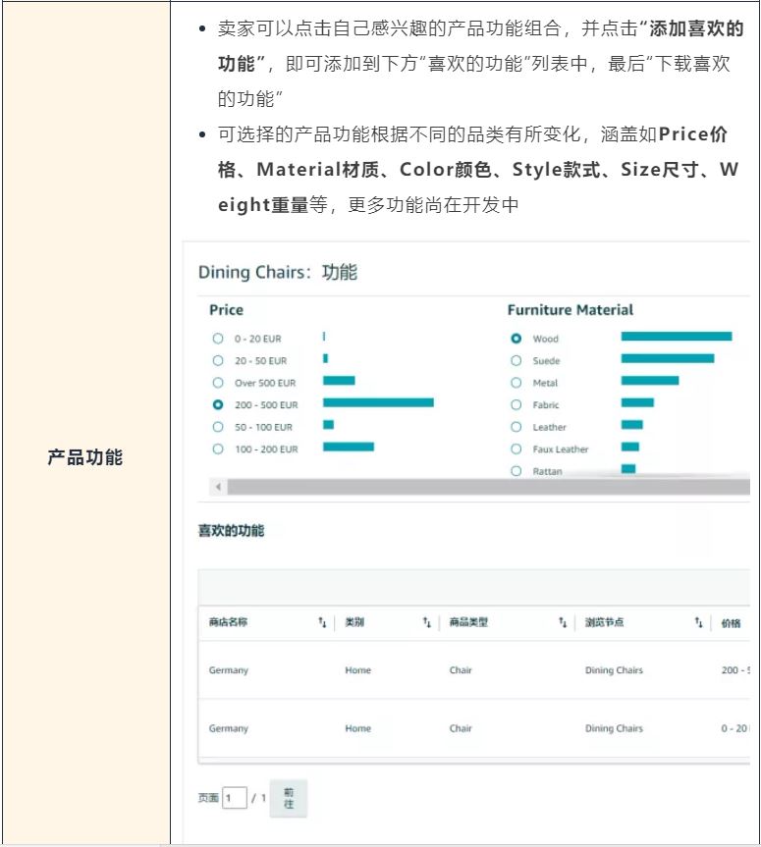761x847 pixels.
Task: Click the 商店名称 column header
Action: (x=228, y=622)
